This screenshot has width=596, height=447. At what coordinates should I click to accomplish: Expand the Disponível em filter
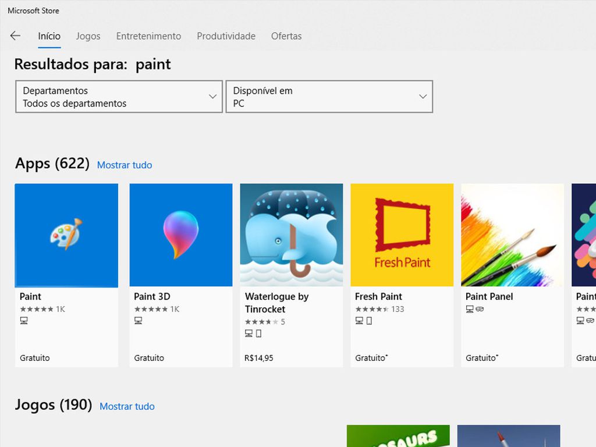coord(329,97)
